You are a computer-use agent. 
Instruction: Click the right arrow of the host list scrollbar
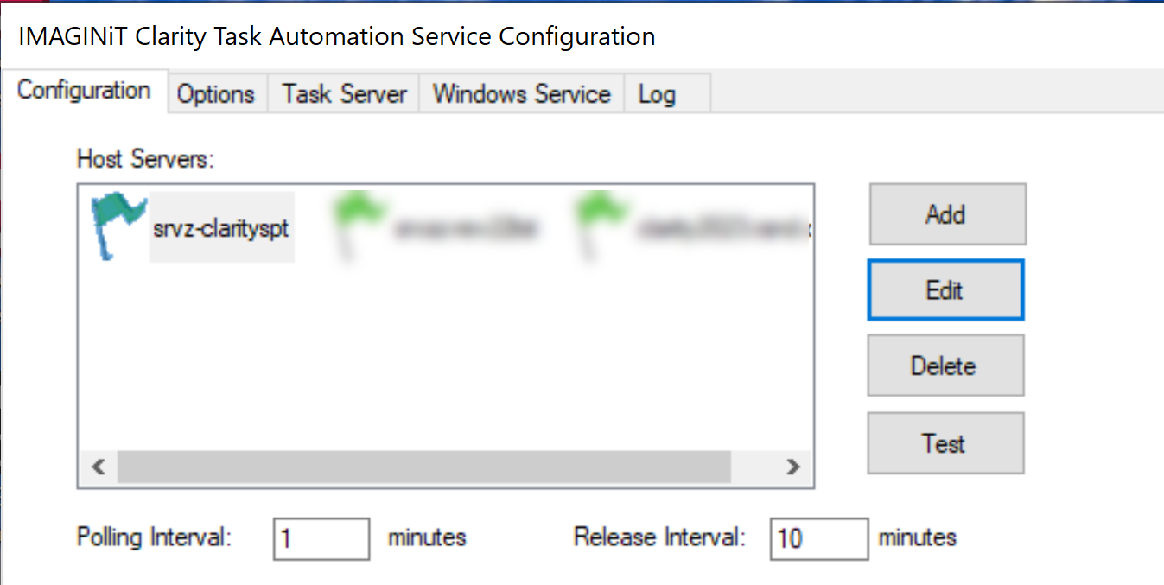pos(793,467)
